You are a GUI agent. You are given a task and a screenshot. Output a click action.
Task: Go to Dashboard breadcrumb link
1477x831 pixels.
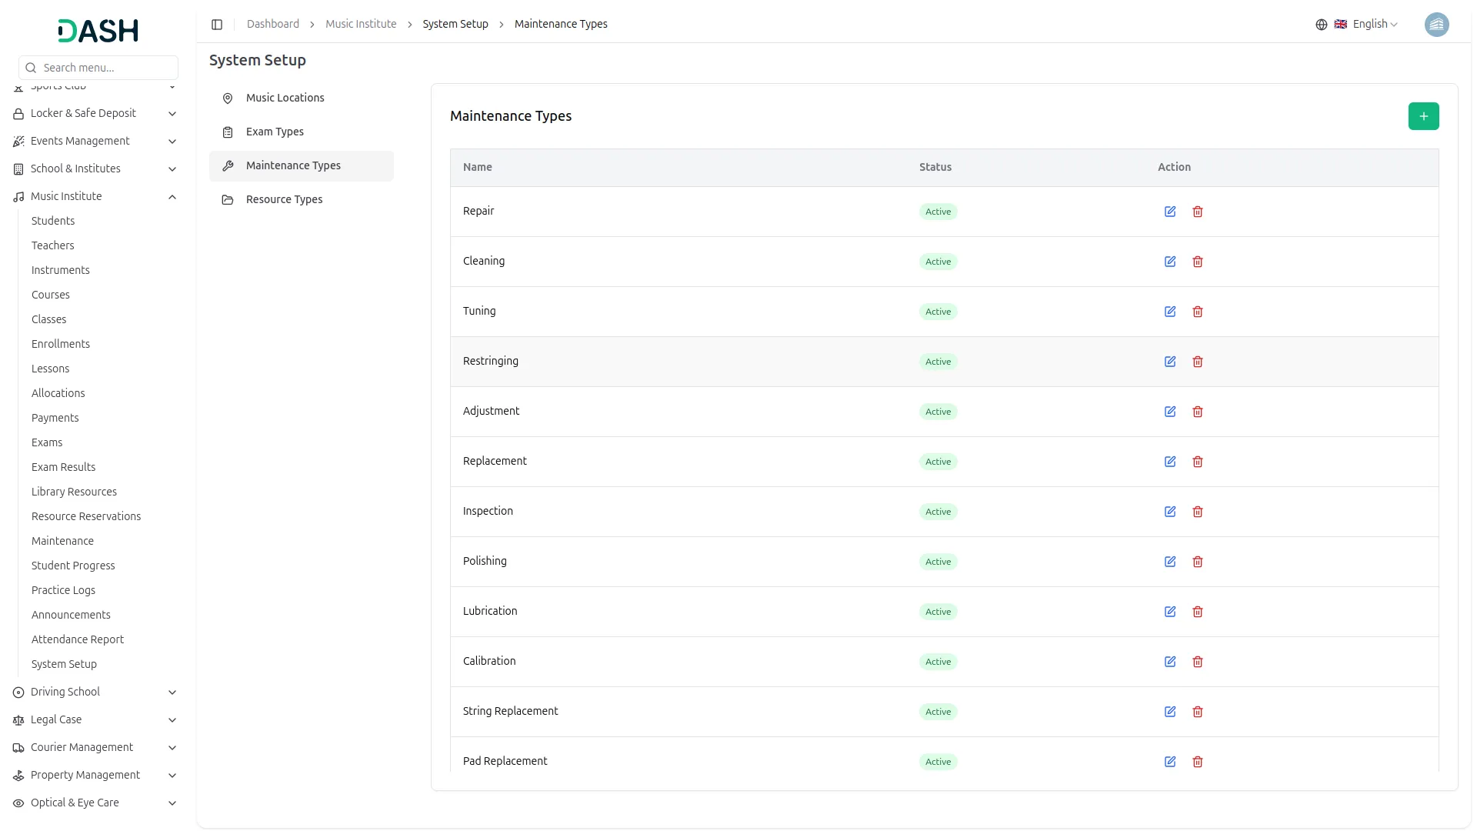273,25
